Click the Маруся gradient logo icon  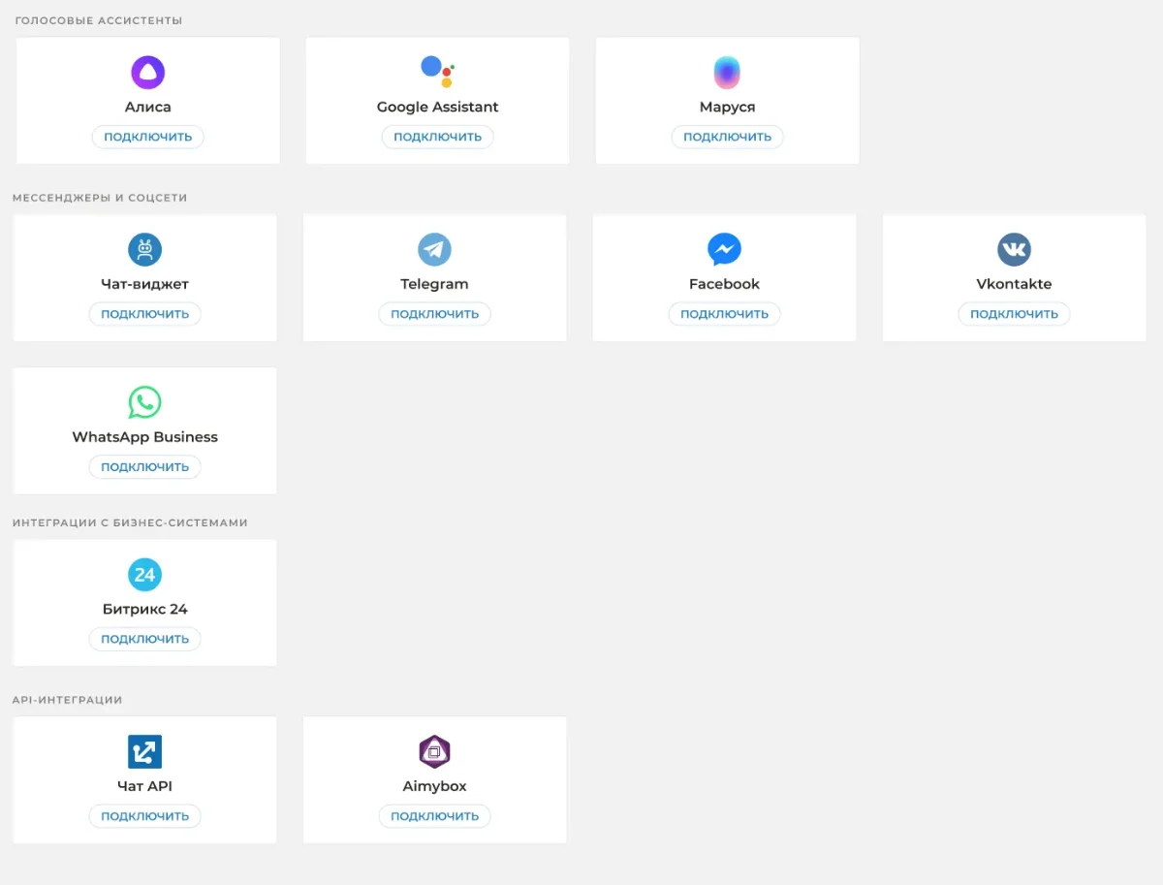727,73
